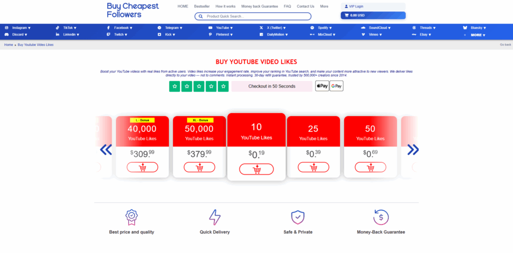Click the Buy Cheapest Followers logo
513x253 pixels.
coord(133,10)
